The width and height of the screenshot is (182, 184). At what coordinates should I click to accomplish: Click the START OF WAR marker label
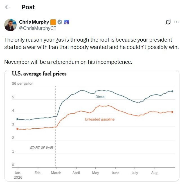pos(41,148)
